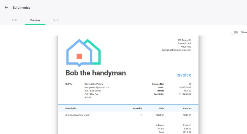The height and width of the screenshot is (134, 247).
Task: Click the bob@bobthehandyman.com email address
Action: 176,50
